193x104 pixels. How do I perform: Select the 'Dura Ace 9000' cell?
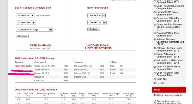pos(81,69)
